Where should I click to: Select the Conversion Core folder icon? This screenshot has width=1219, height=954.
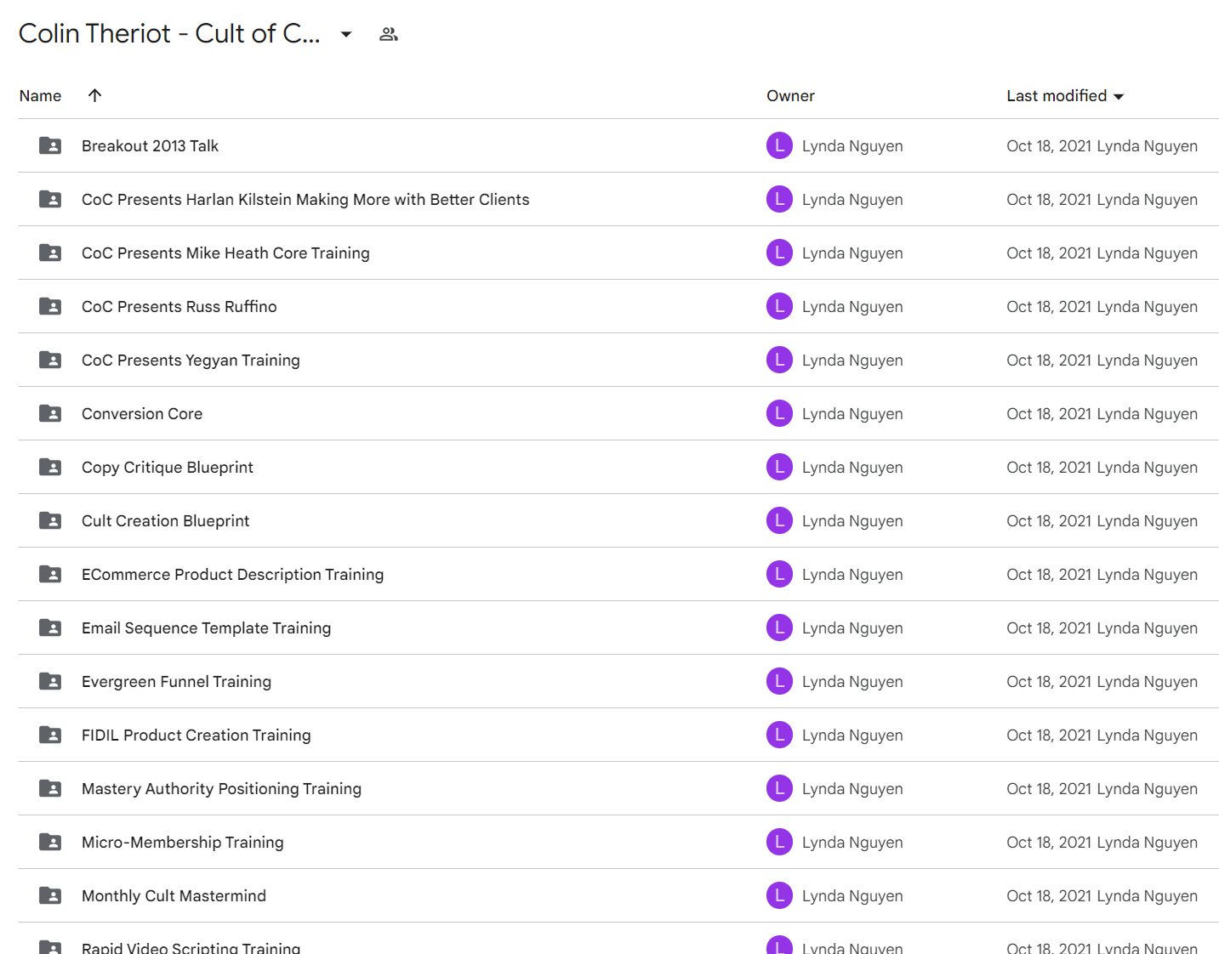coord(50,413)
